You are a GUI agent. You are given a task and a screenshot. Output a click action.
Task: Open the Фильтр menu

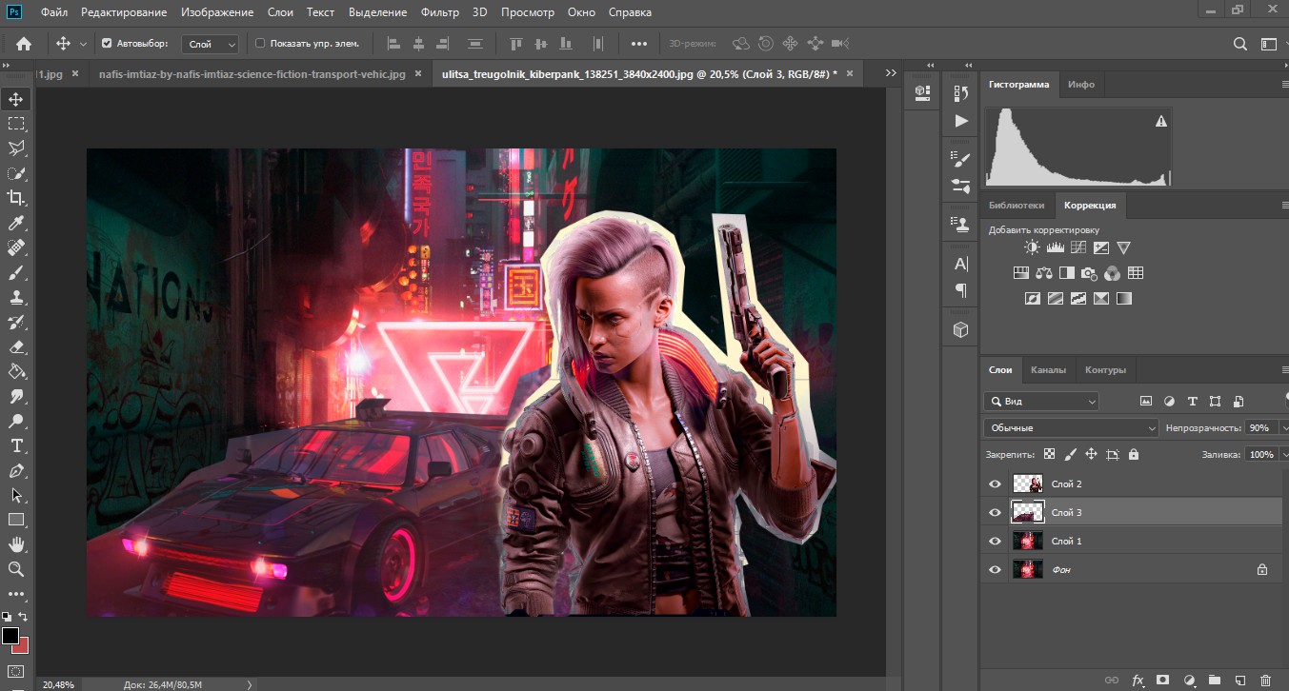tap(439, 12)
